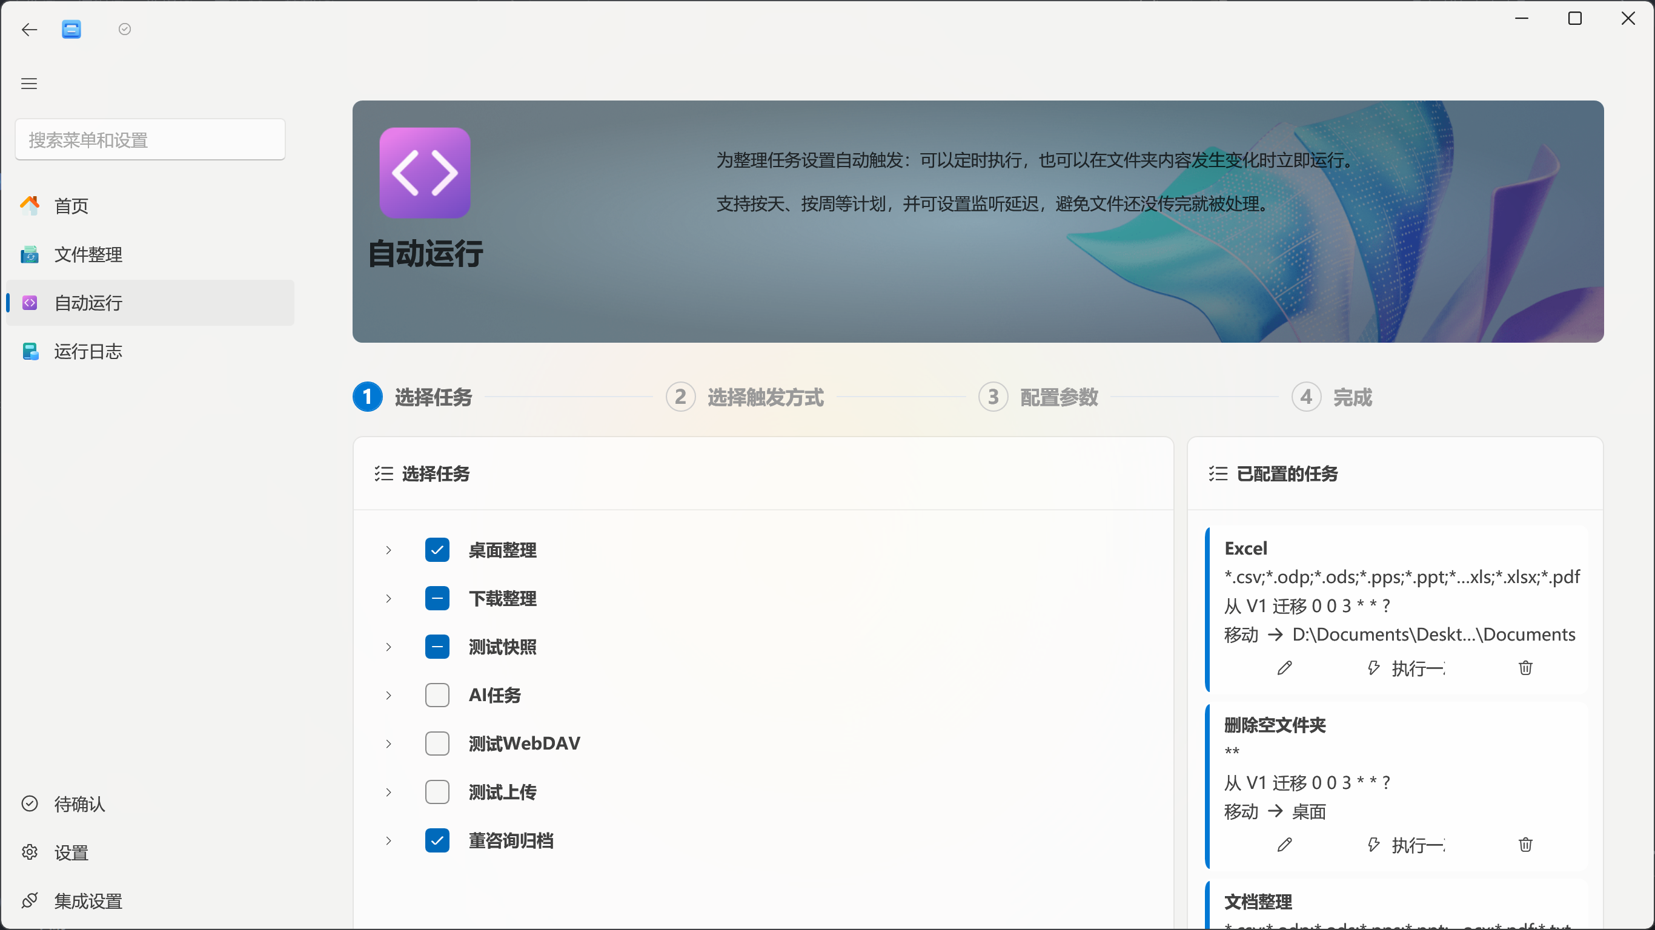Click the purple 自动运行 banner icon
This screenshot has height=930, width=1655.
[425, 172]
